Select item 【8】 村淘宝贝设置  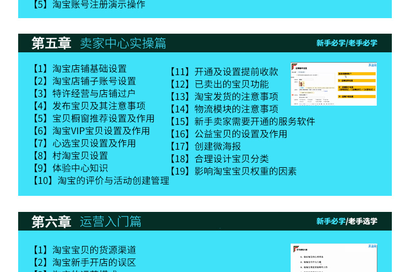70,155
